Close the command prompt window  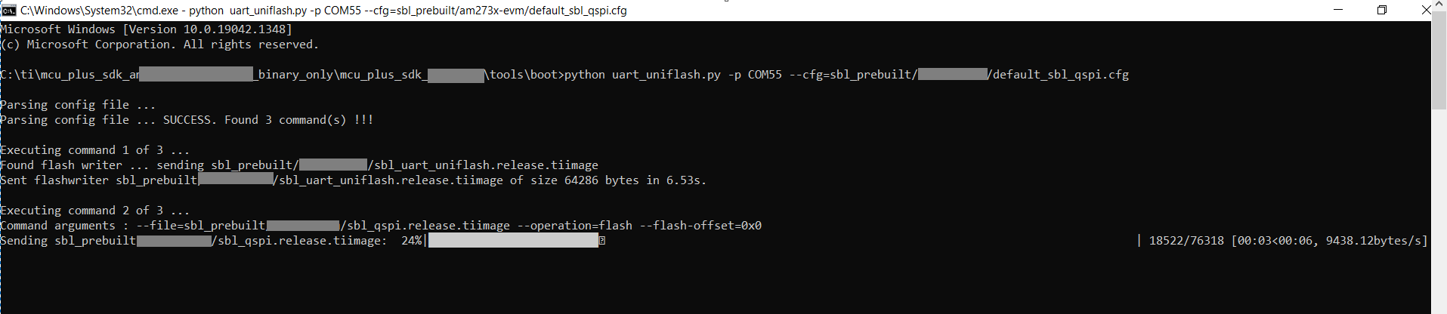(1426, 10)
